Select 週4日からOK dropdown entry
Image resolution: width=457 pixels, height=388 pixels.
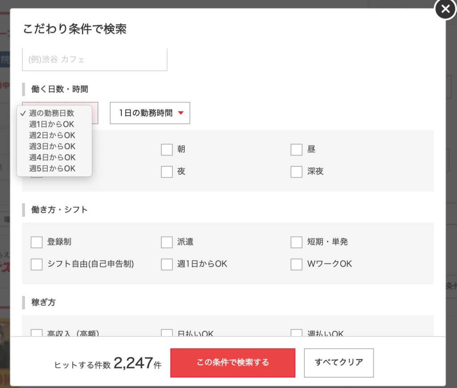coord(52,157)
